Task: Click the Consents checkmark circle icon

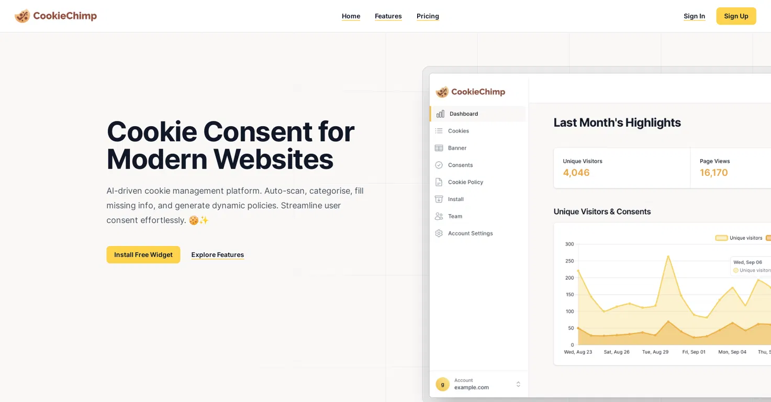Action: click(x=439, y=165)
